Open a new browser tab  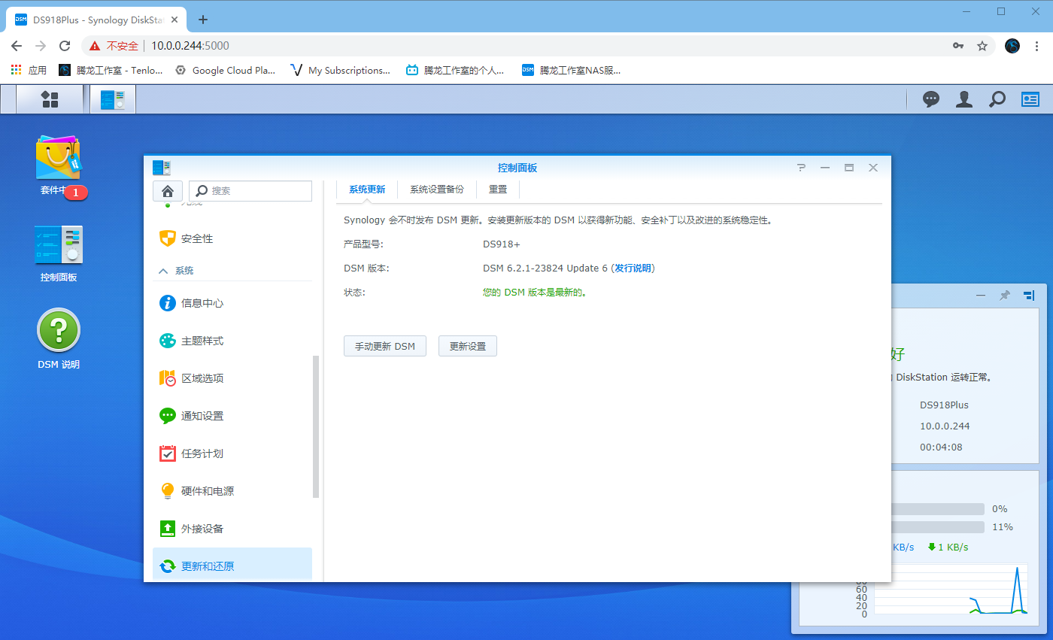click(x=202, y=20)
